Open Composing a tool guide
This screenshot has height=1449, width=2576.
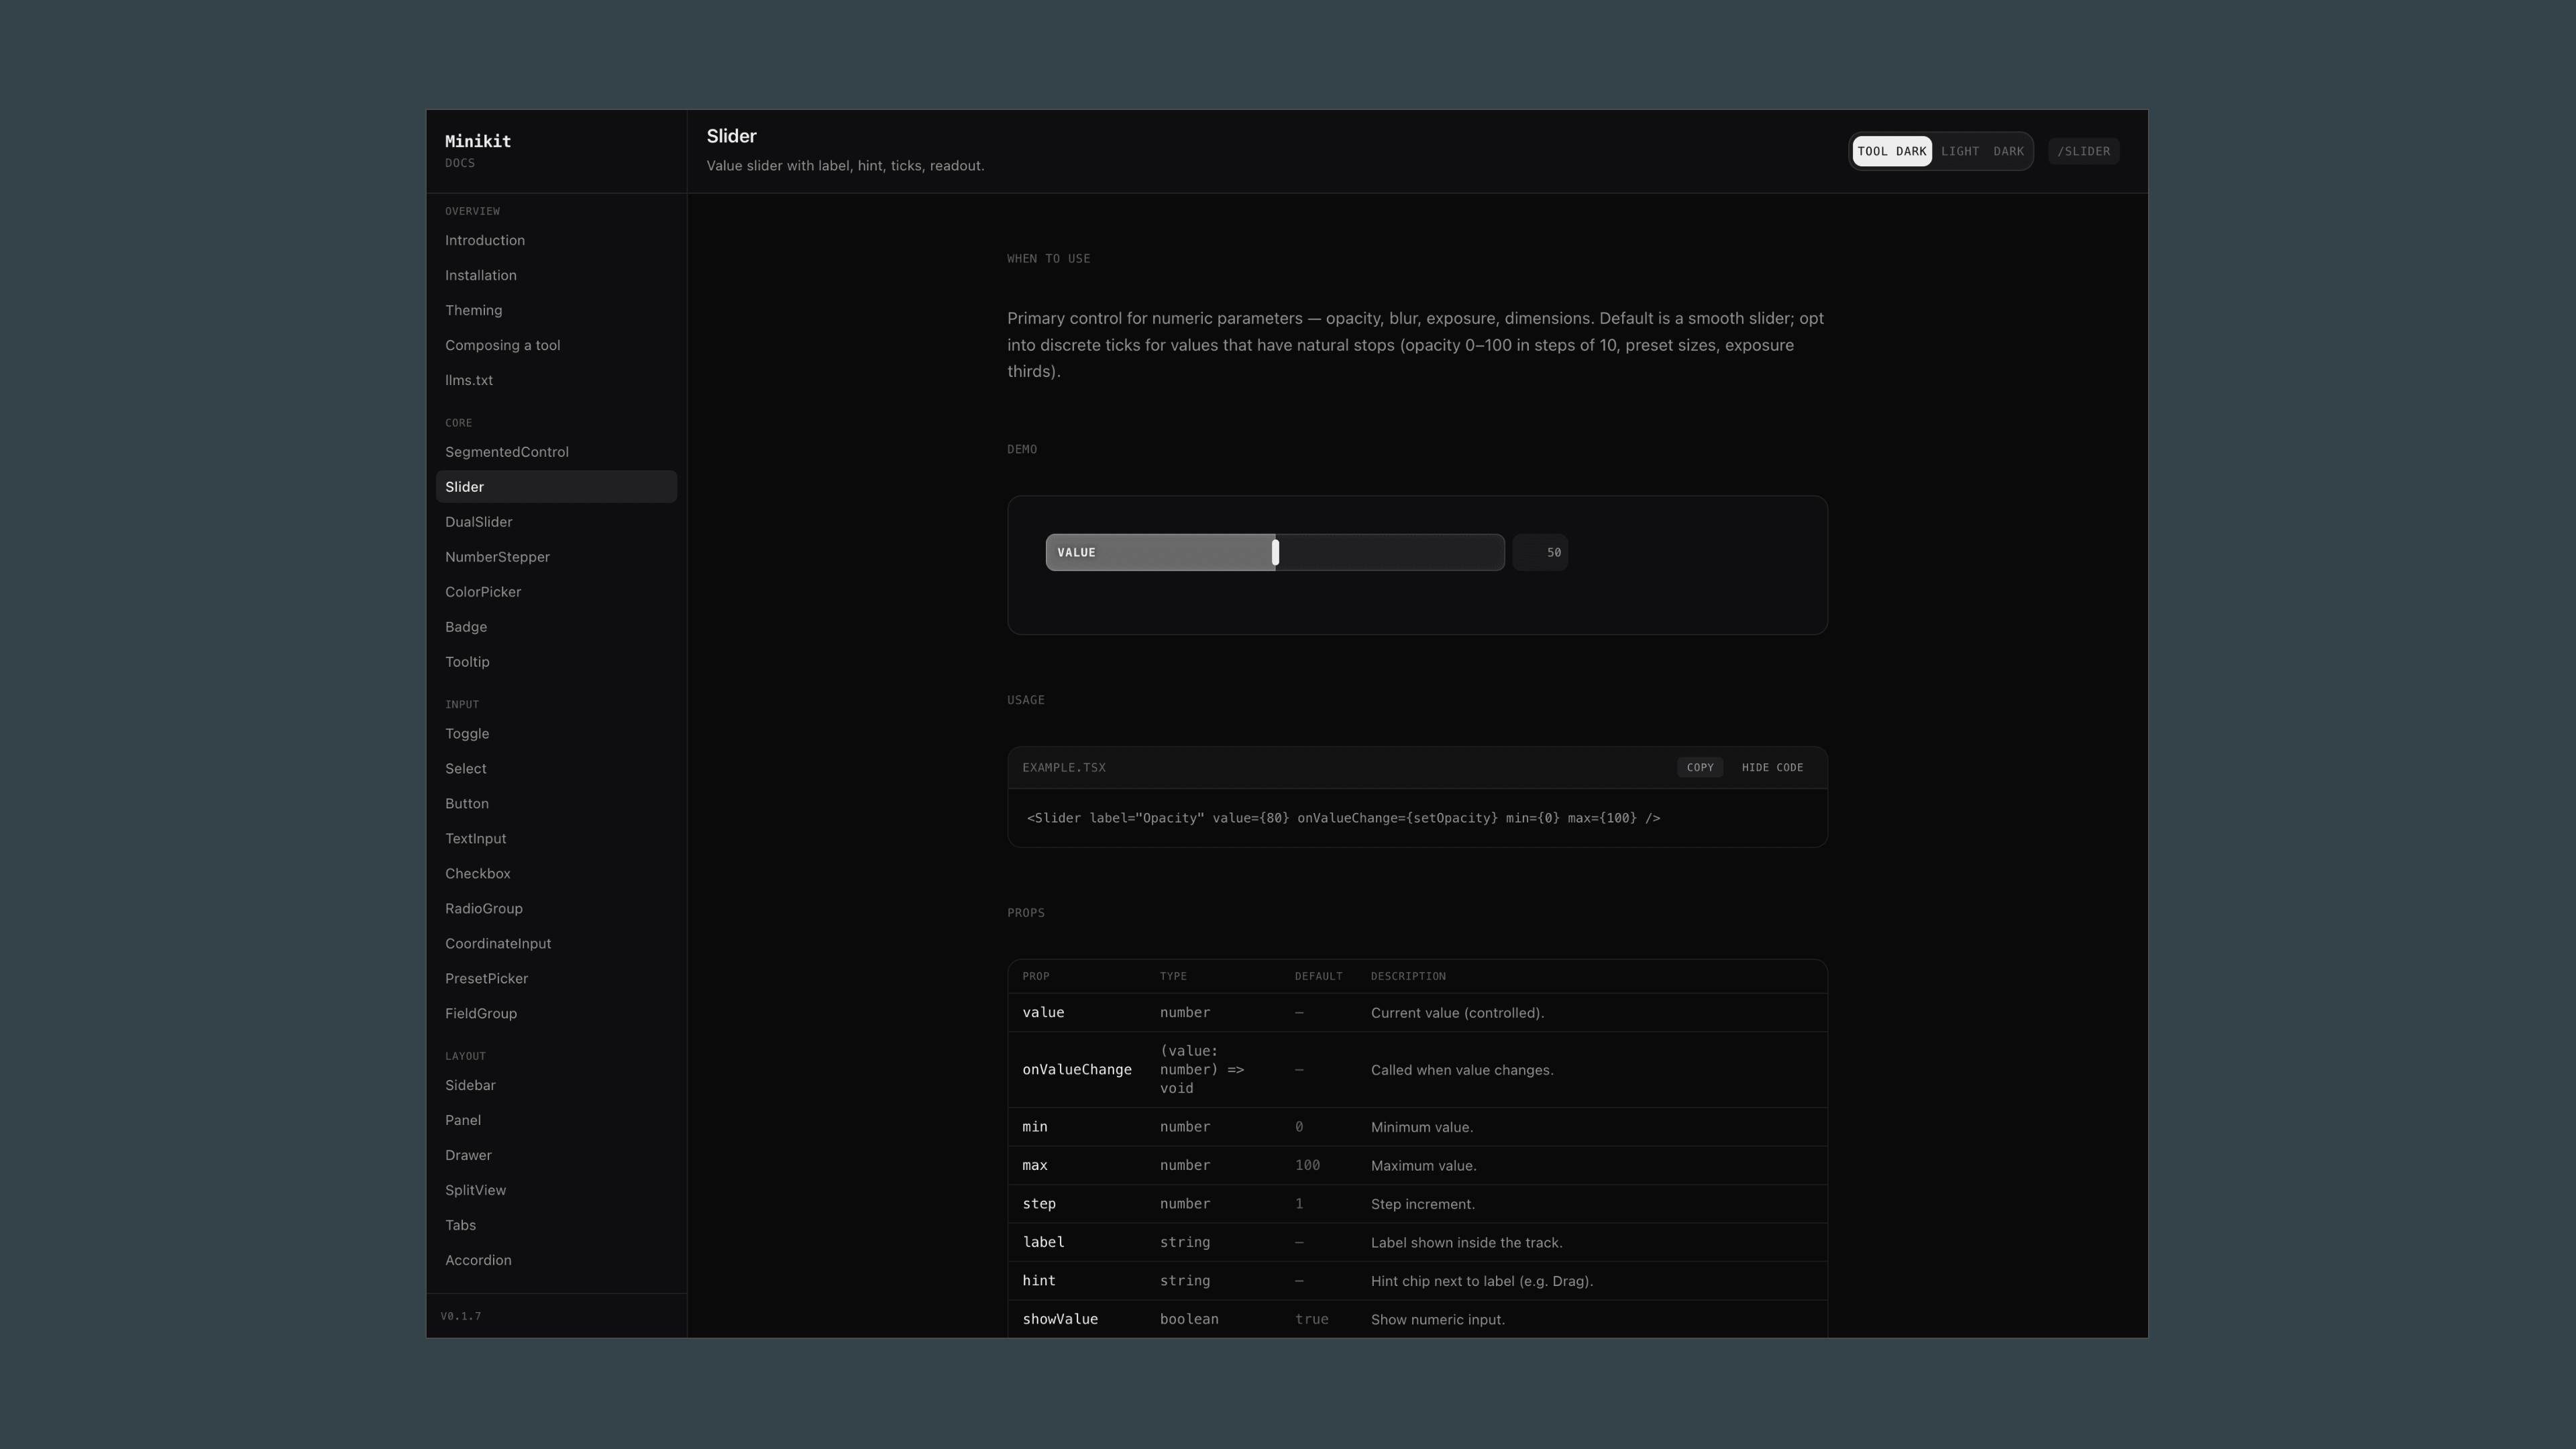(556, 345)
